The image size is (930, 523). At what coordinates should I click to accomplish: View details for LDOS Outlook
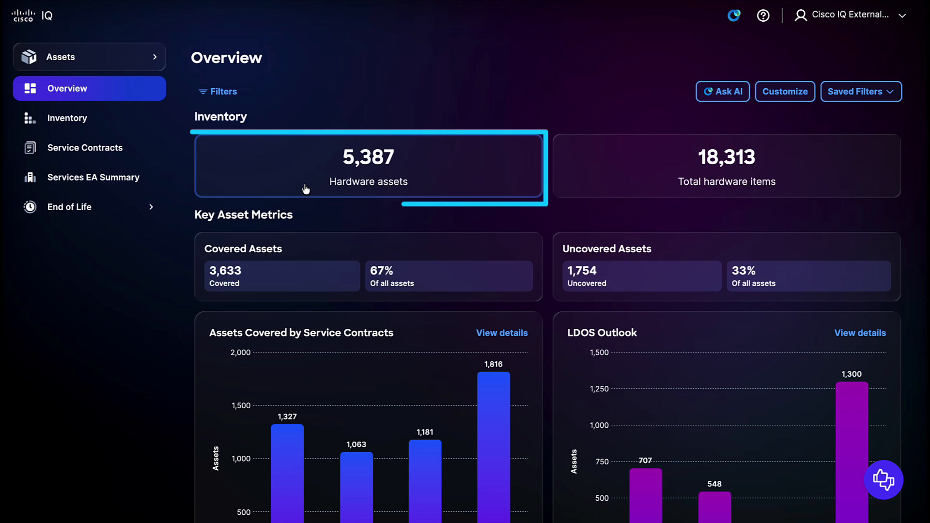pos(860,333)
